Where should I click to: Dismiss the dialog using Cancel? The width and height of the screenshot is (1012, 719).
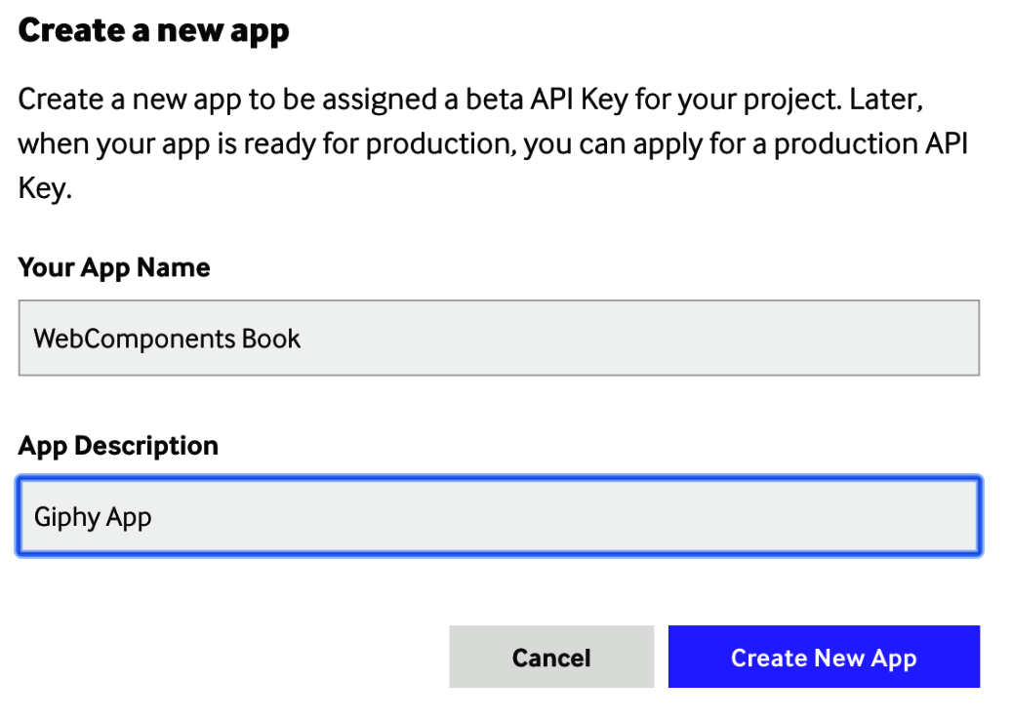pyautogui.click(x=550, y=658)
